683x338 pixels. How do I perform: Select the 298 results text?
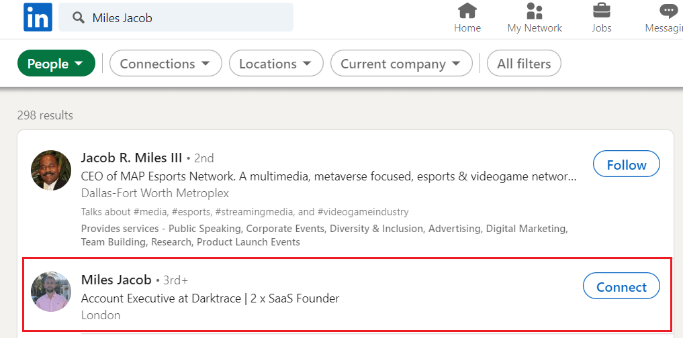coord(45,115)
